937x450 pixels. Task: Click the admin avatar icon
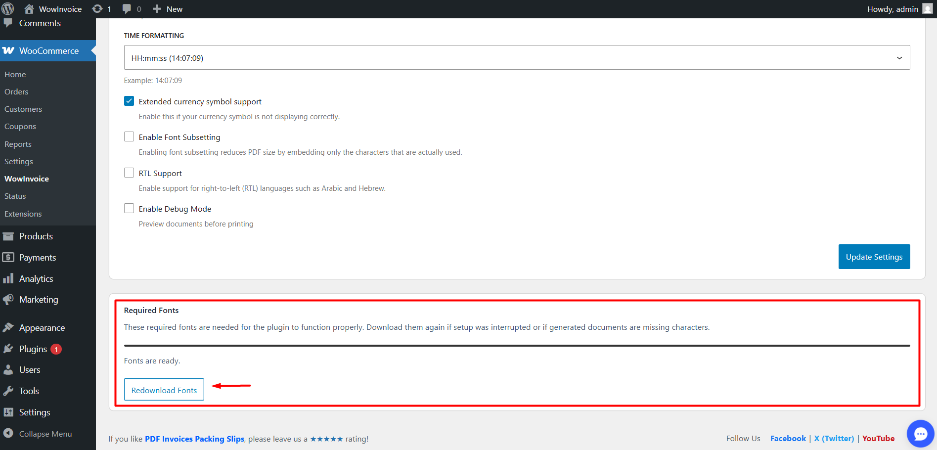(928, 9)
